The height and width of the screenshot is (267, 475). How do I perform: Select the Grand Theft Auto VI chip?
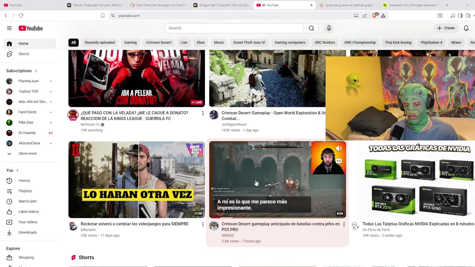pos(249,42)
